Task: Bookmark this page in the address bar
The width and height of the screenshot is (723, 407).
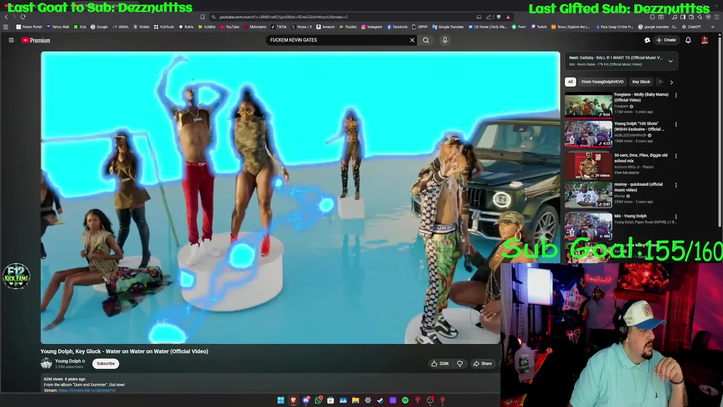Action: click(x=202, y=17)
